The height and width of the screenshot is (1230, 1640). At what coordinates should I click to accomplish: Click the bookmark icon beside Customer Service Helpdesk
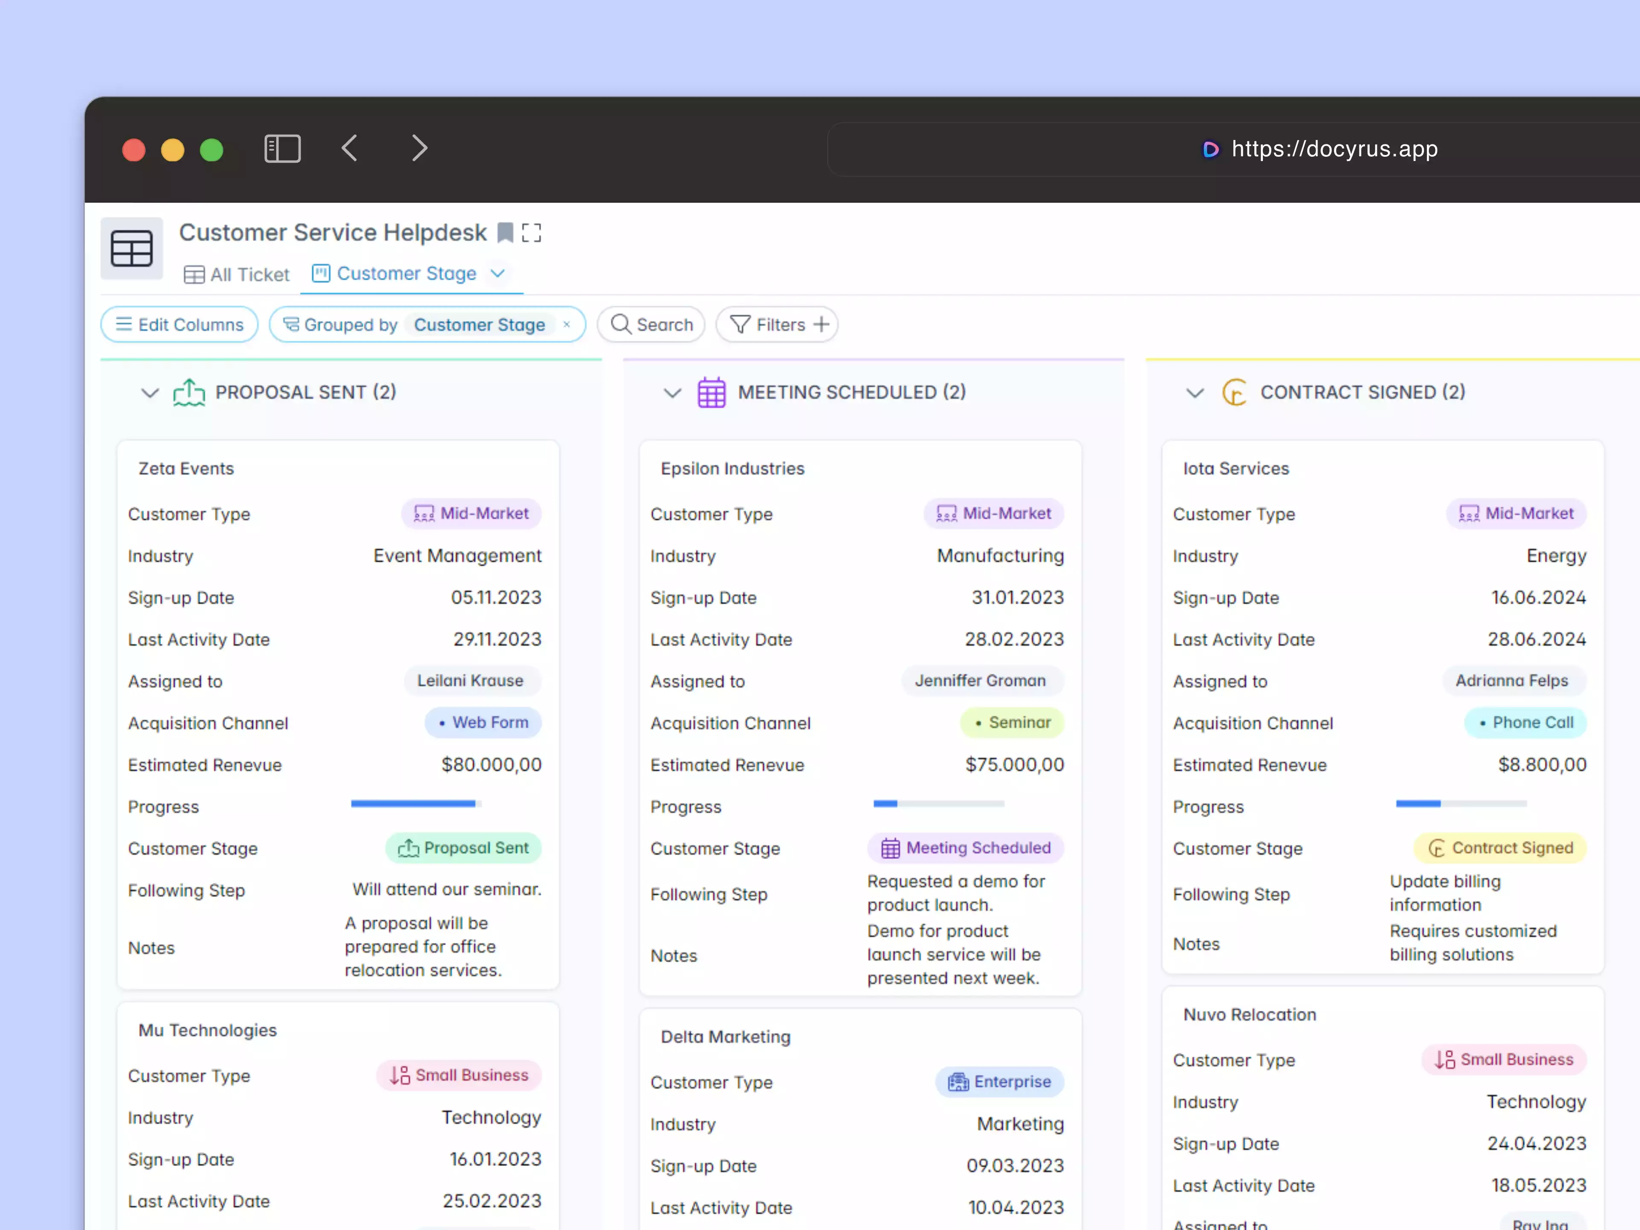point(505,233)
